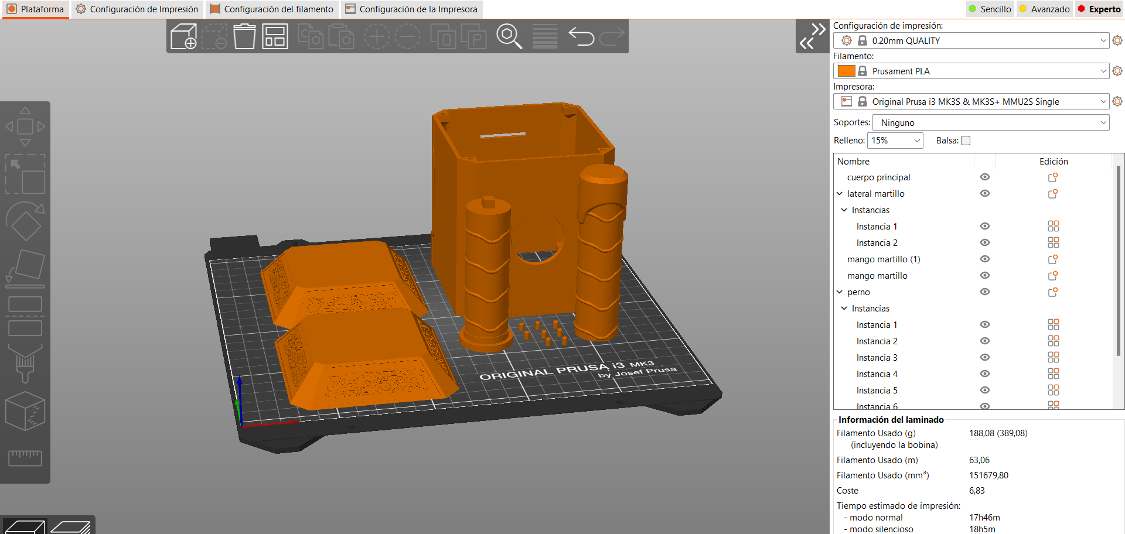Screen dimensions: 1125x534
Task: Select cuerpo principal in object list
Action: point(878,177)
